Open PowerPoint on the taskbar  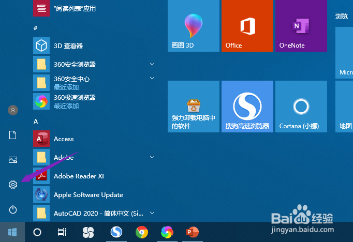(x=193, y=232)
